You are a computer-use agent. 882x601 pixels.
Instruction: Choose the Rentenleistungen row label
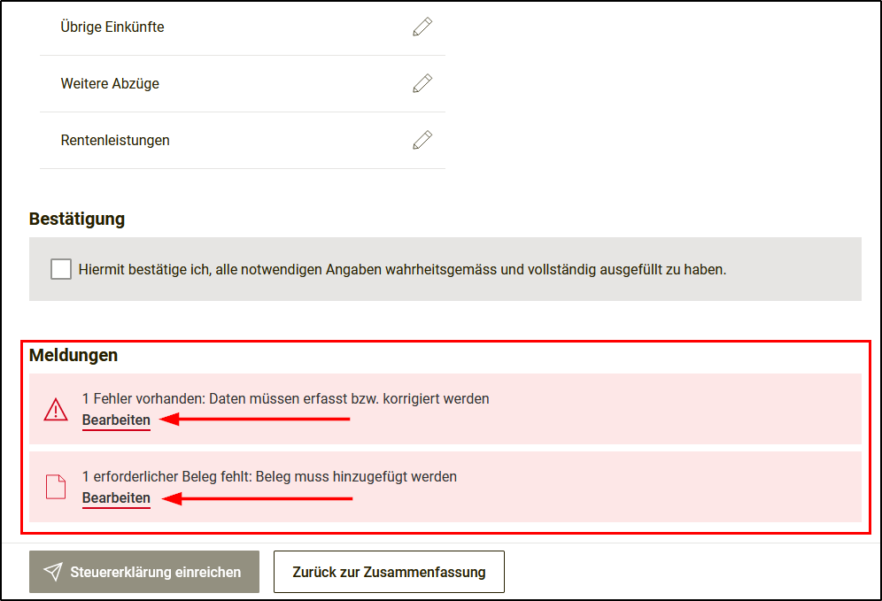coord(115,140)
